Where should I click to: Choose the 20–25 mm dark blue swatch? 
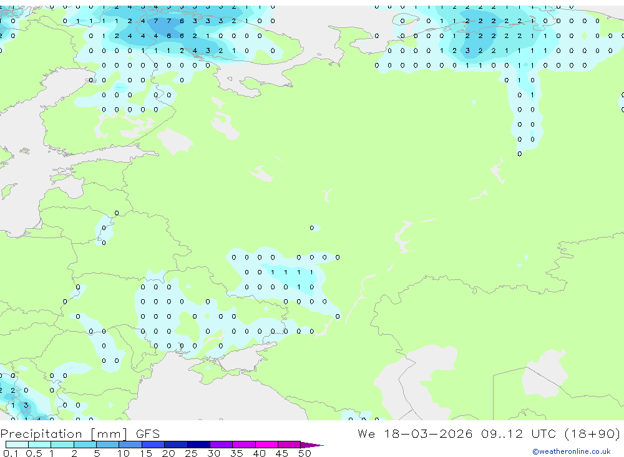pos(175,445)
